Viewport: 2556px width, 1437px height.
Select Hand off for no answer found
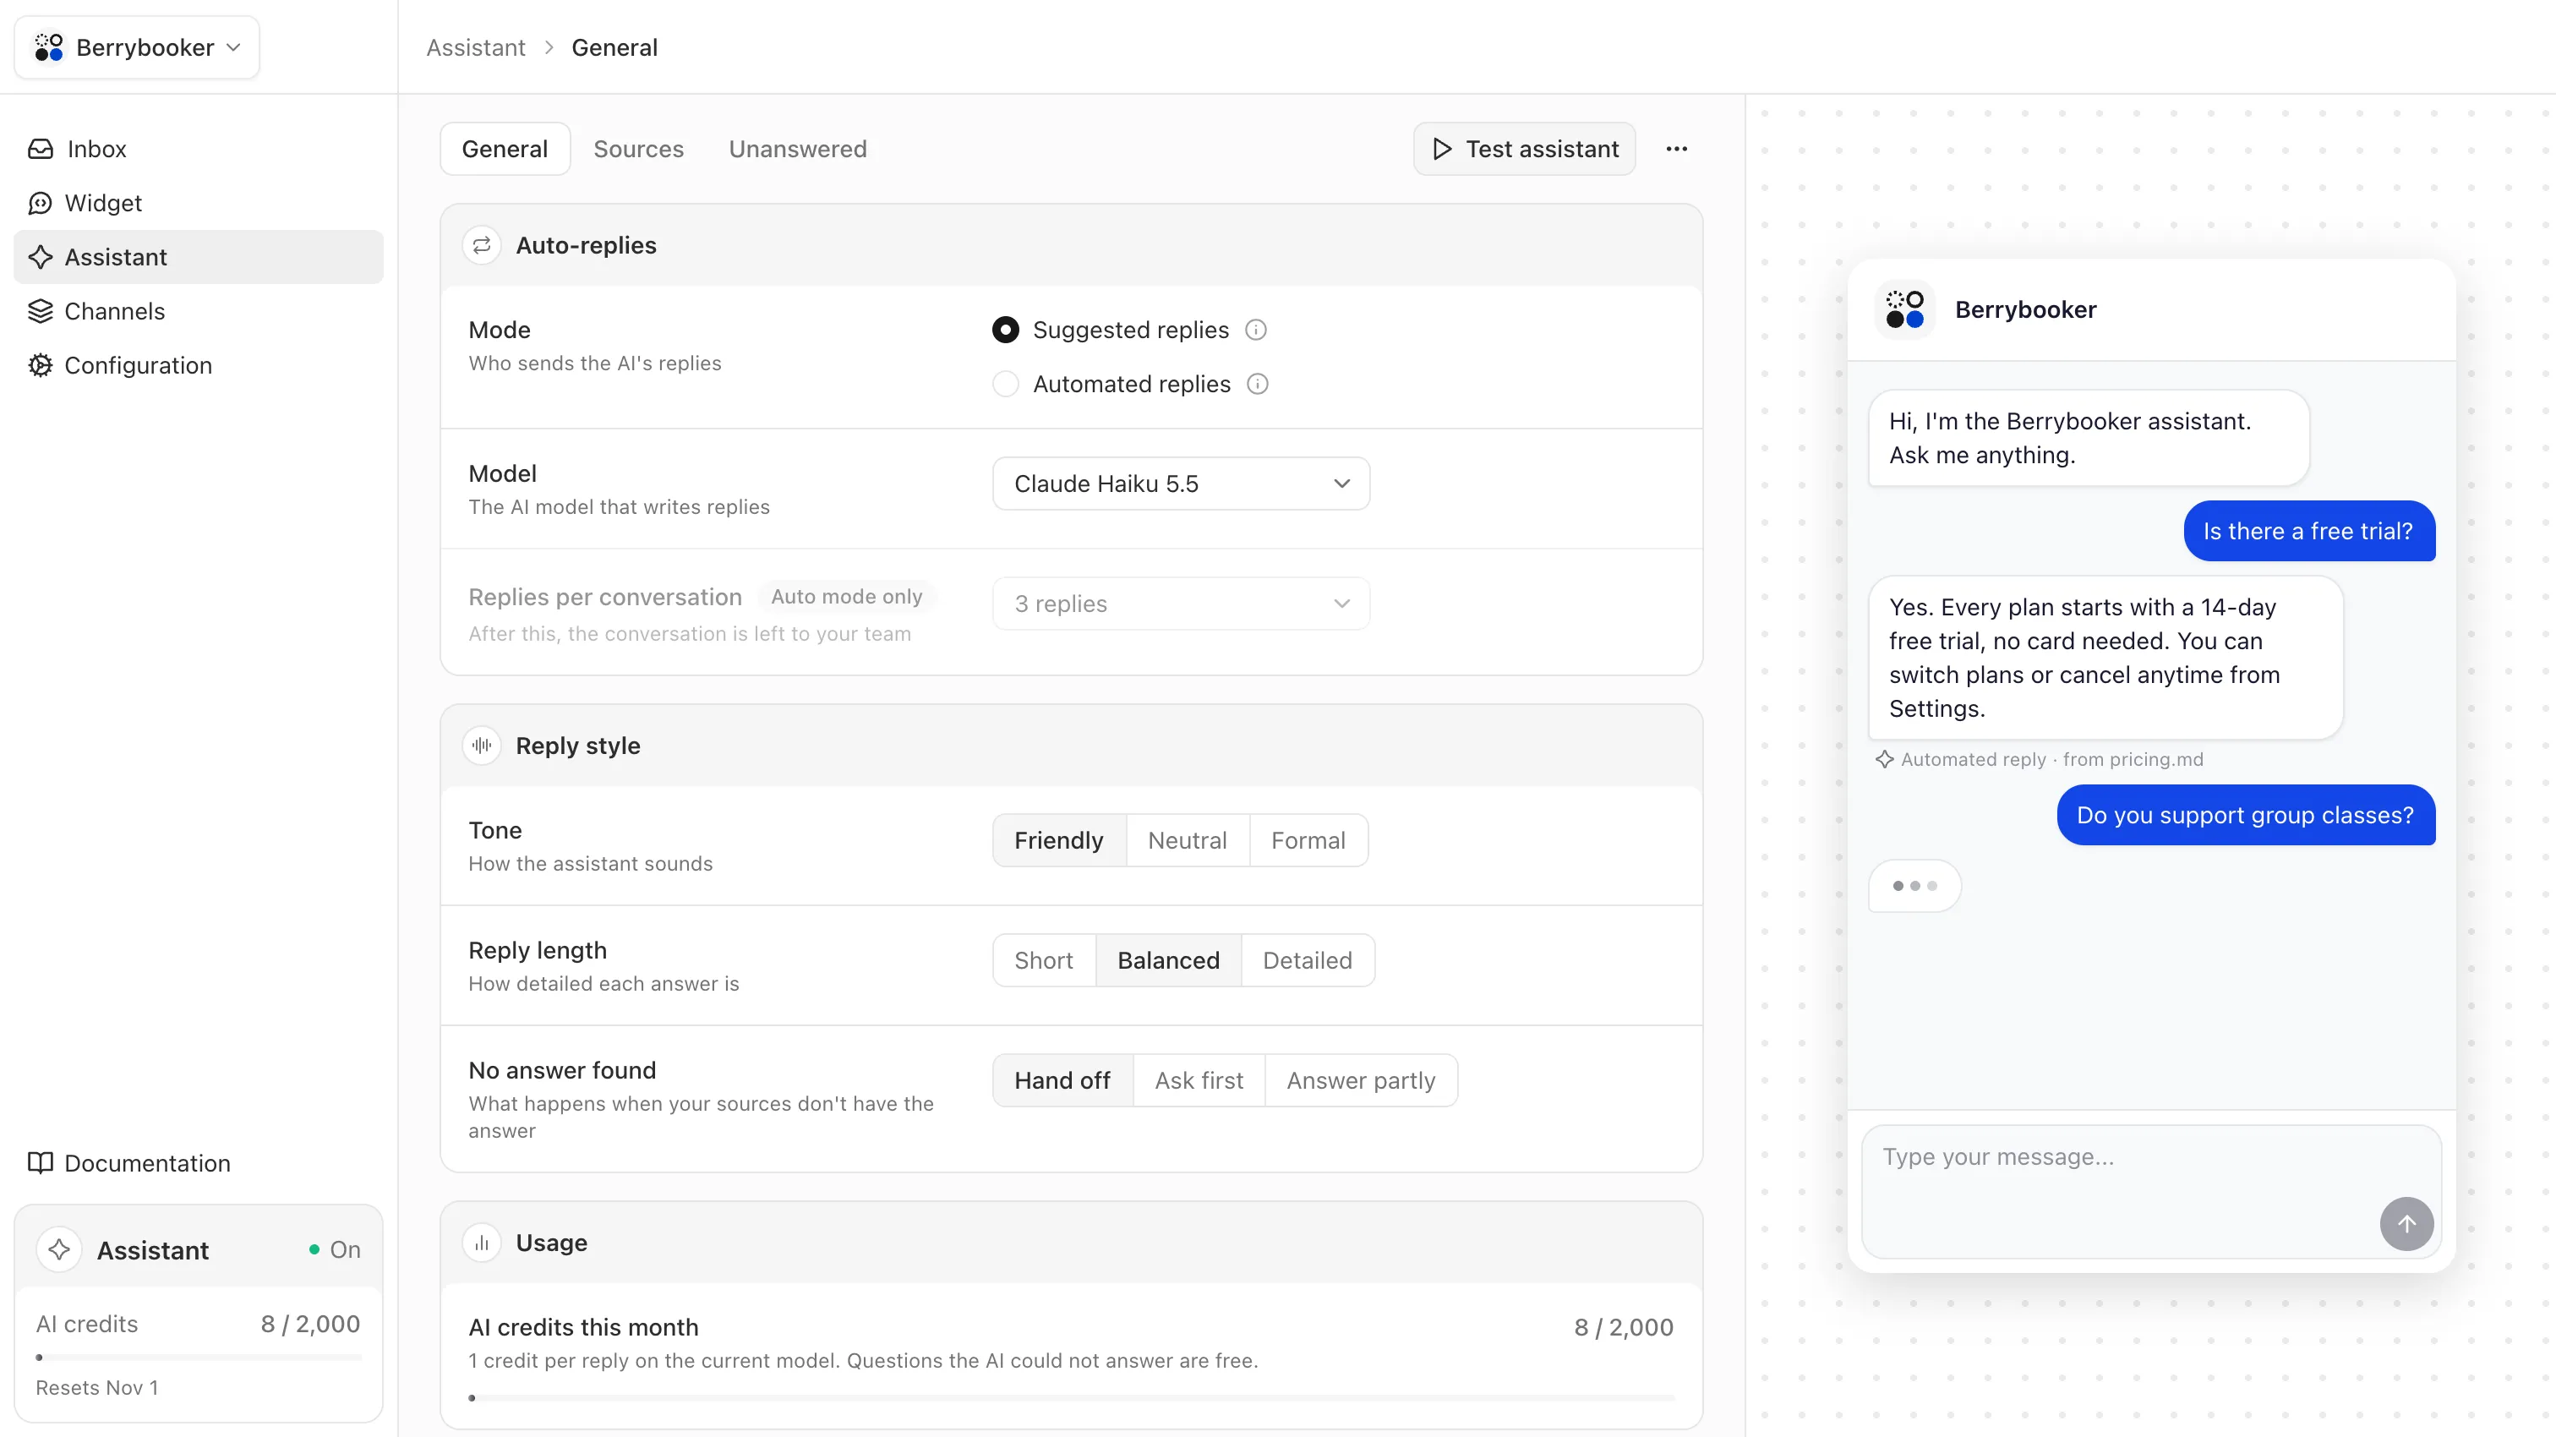point(1062,1081)
